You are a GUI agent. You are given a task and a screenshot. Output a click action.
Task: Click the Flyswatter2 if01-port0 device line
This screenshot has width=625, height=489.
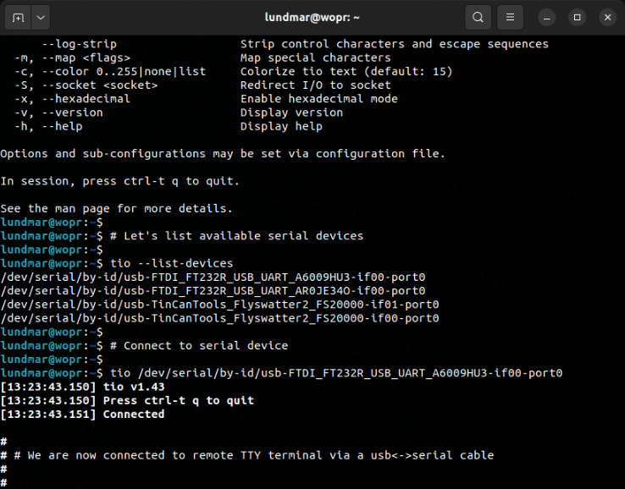pos(219,305)
